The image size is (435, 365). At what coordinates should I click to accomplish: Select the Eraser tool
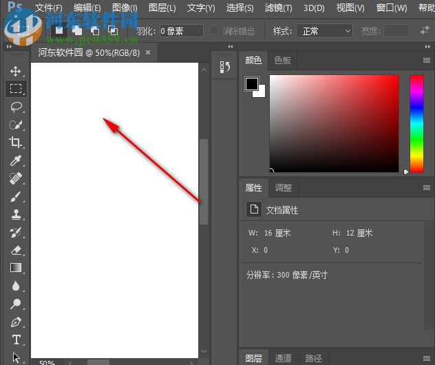point(16,251)
